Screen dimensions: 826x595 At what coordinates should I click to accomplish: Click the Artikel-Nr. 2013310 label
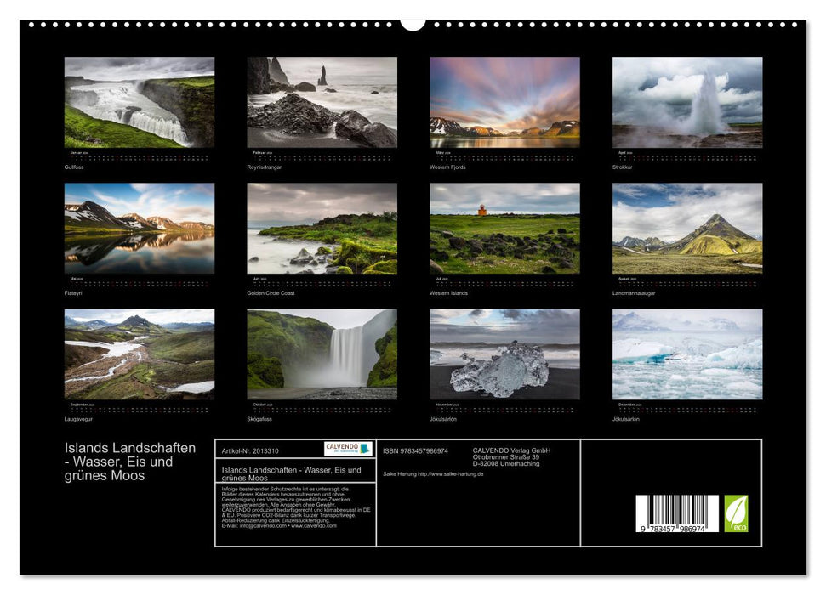[249, 451]
